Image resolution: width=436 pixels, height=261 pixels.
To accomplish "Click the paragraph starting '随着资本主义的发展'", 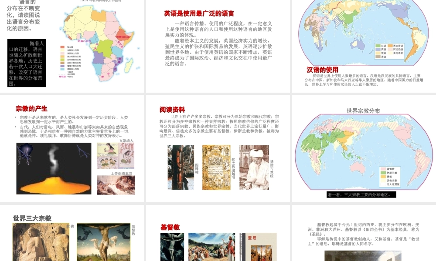I will (218, 52).
